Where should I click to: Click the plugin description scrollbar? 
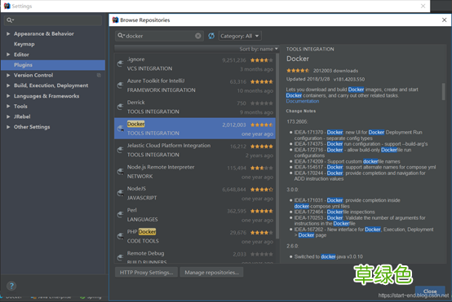444,91
